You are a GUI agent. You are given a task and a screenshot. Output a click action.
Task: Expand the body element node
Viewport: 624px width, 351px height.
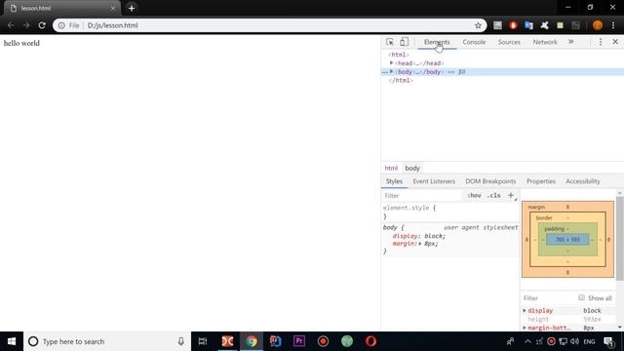(392, 71)
